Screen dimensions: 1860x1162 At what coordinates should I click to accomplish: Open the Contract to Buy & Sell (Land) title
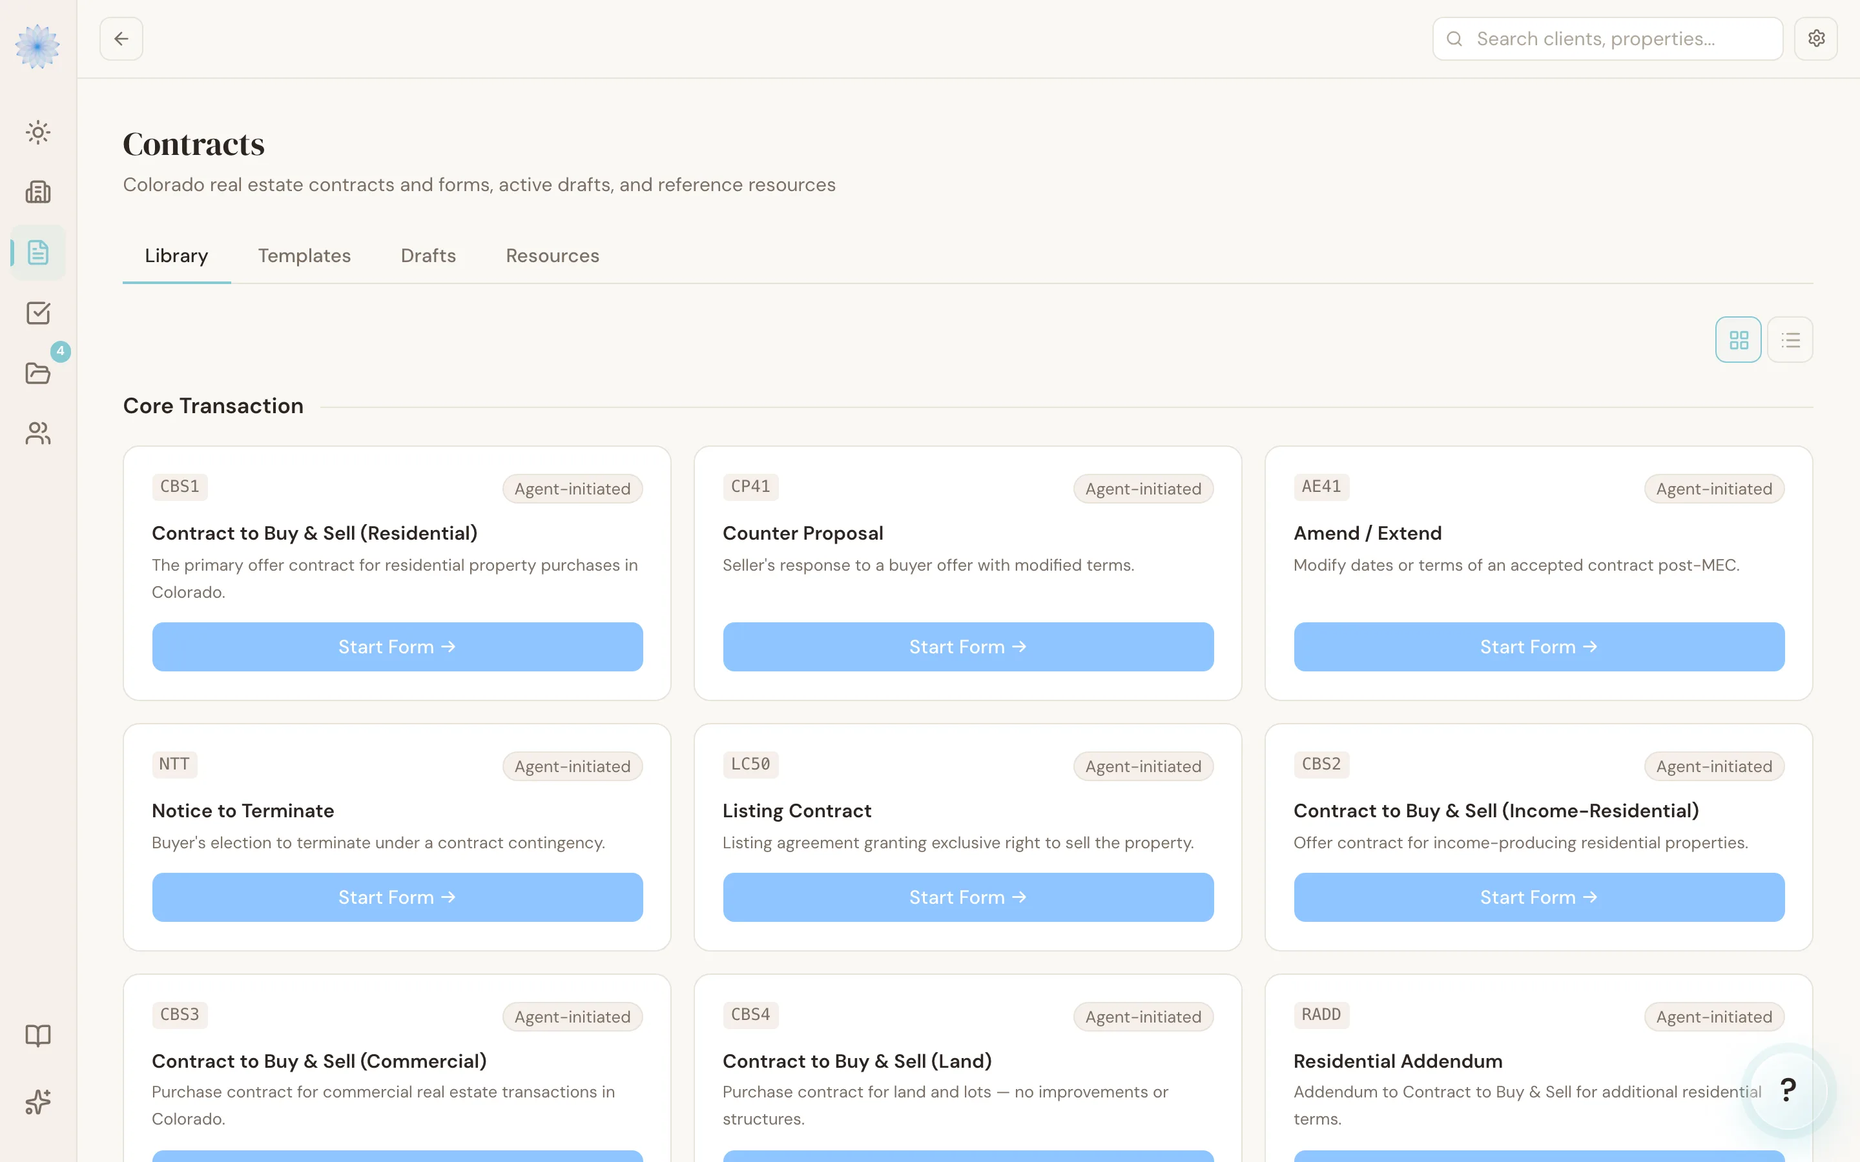857,1061
